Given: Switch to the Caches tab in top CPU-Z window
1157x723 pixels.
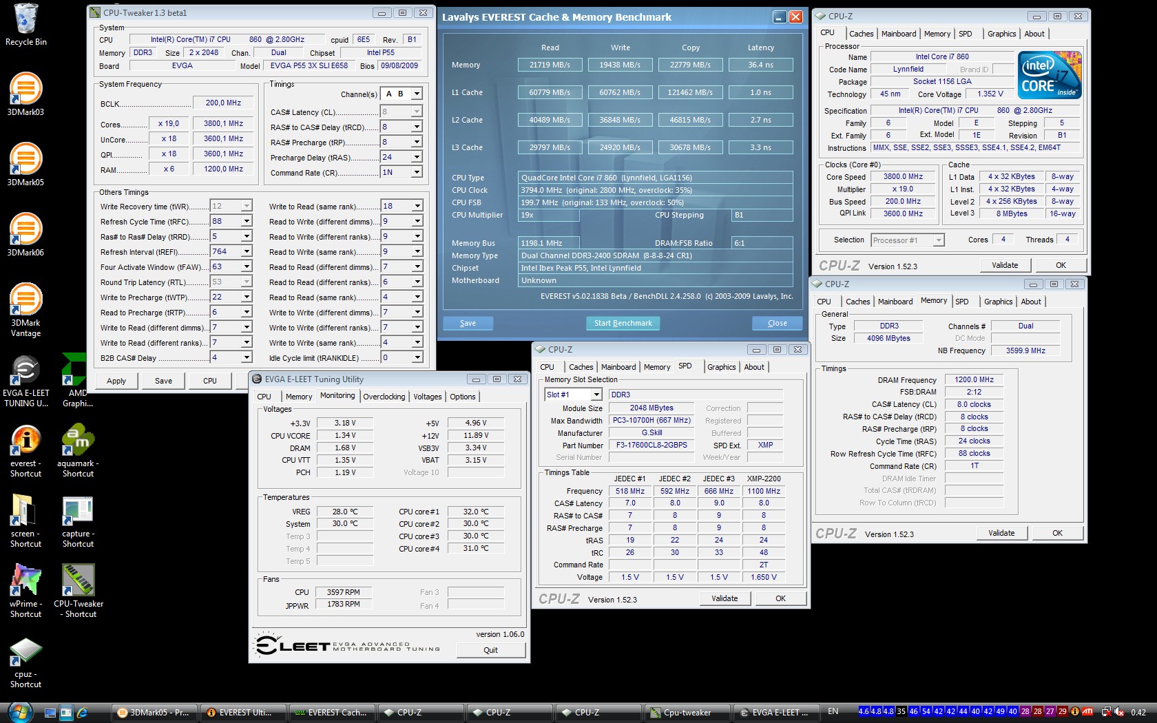Looking at the screenshot, I should 861,34.
